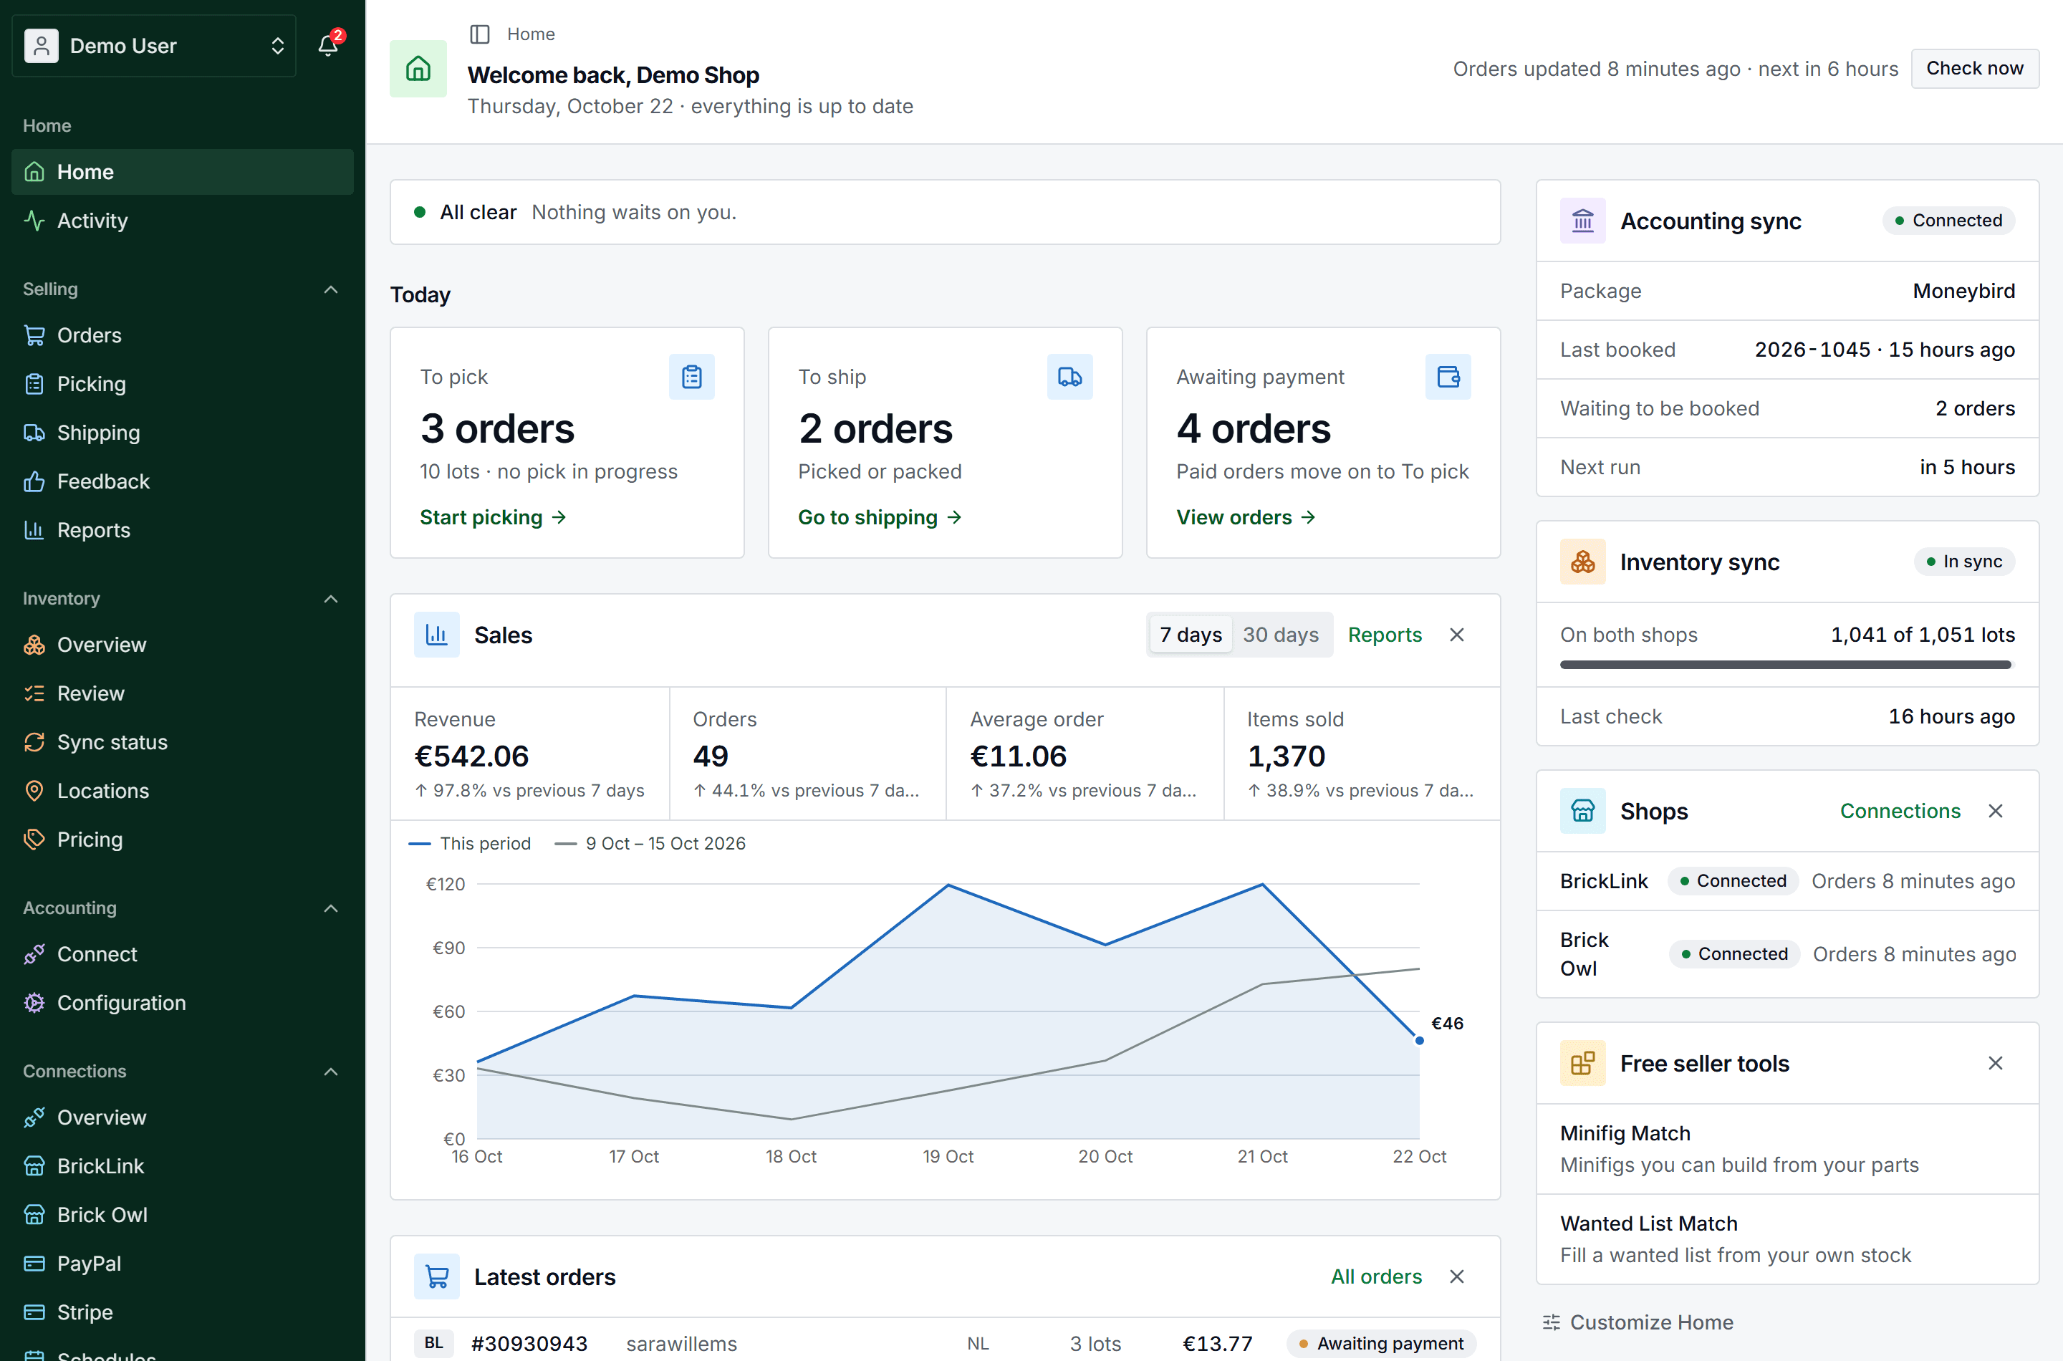
Task: Toggle the sidebar panel icon
Action: click(479, 34)
